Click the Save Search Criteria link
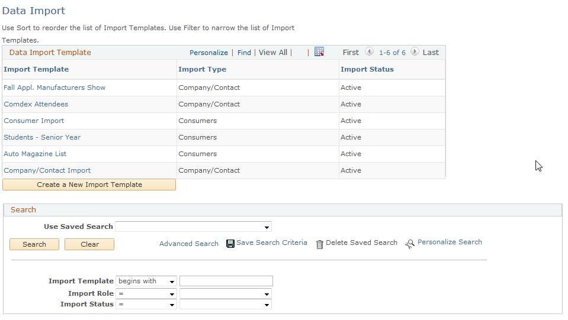568x320 pixels. (272, 243)
